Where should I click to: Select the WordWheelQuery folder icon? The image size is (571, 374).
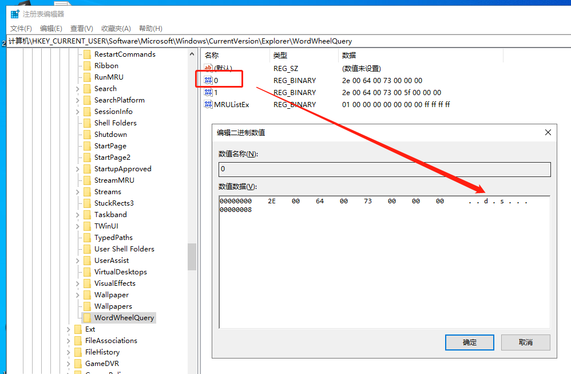pos(87,317)
